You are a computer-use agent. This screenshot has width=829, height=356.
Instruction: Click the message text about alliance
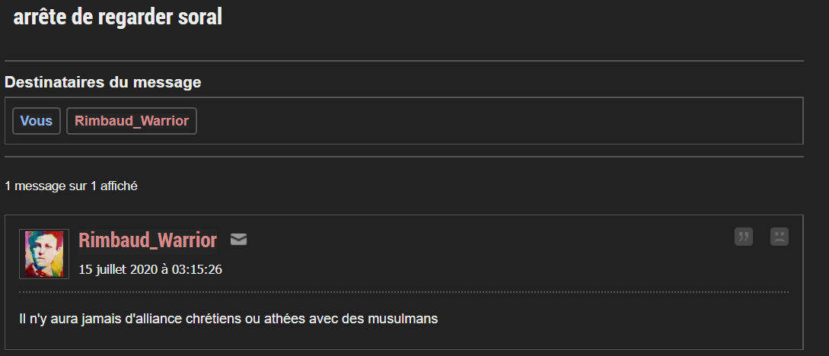(228, 319)
